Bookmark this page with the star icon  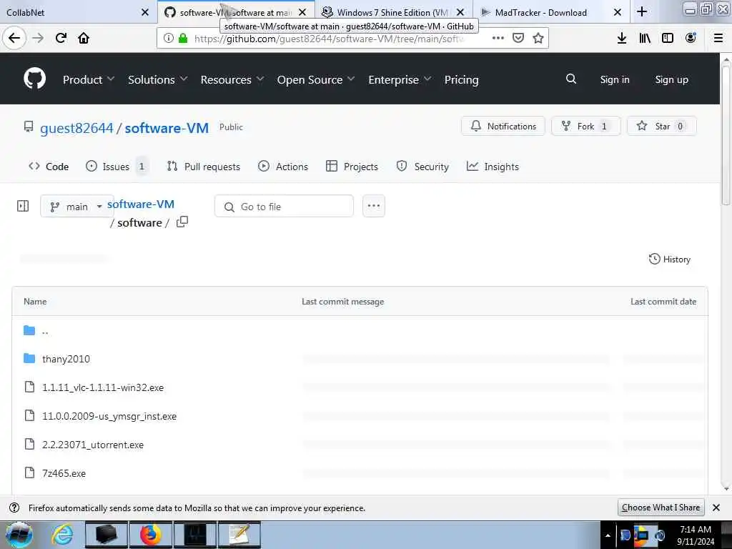click(538, 39)
